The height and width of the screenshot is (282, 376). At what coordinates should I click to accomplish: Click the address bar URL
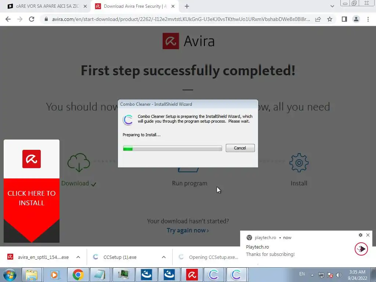(181, 19)
